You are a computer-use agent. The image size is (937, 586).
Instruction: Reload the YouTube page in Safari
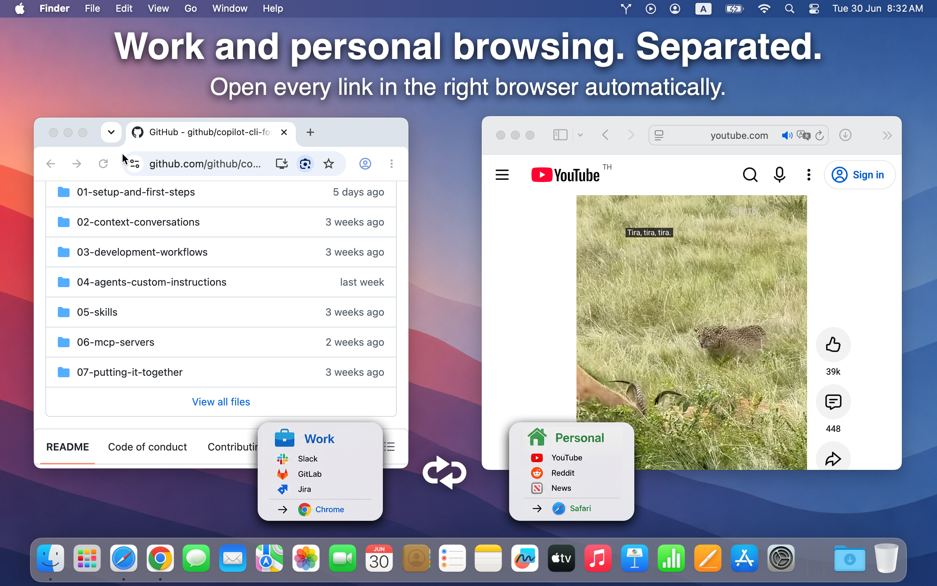(819, 135)
